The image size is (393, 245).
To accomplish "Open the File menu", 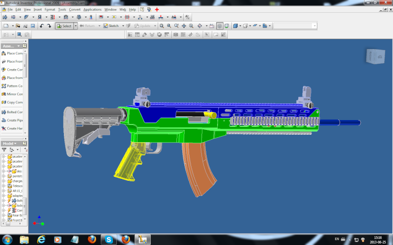I will pos(10,9).
